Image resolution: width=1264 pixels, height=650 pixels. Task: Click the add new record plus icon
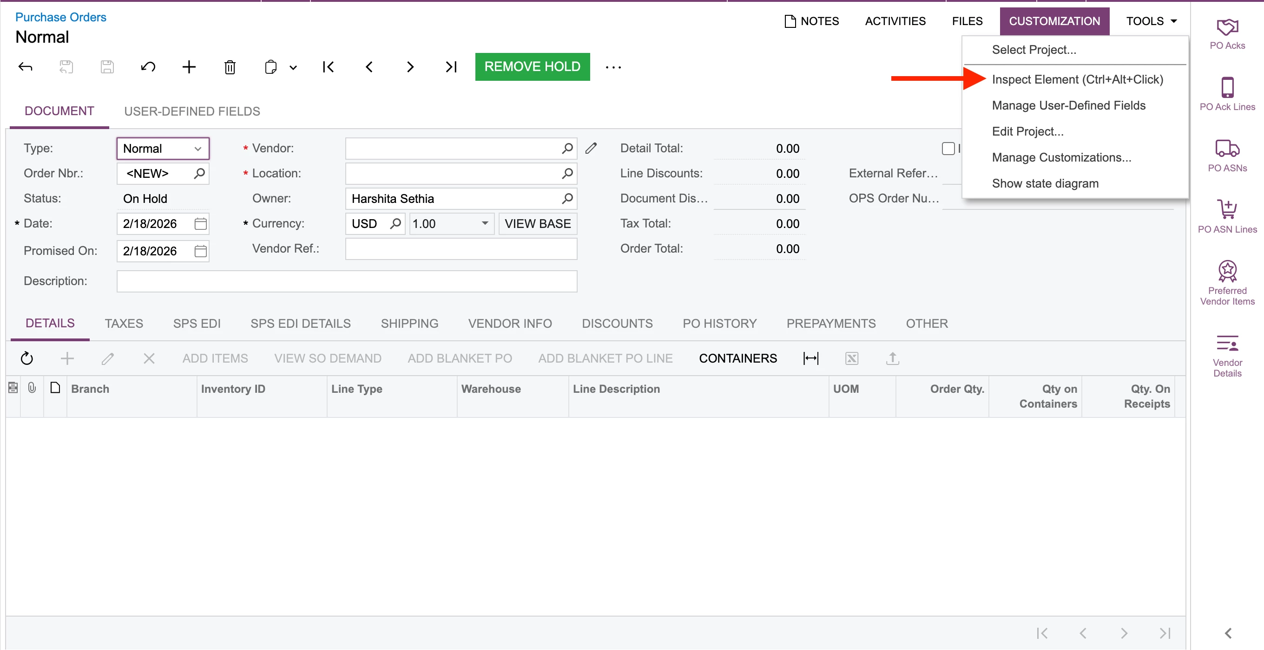(189, 67)
